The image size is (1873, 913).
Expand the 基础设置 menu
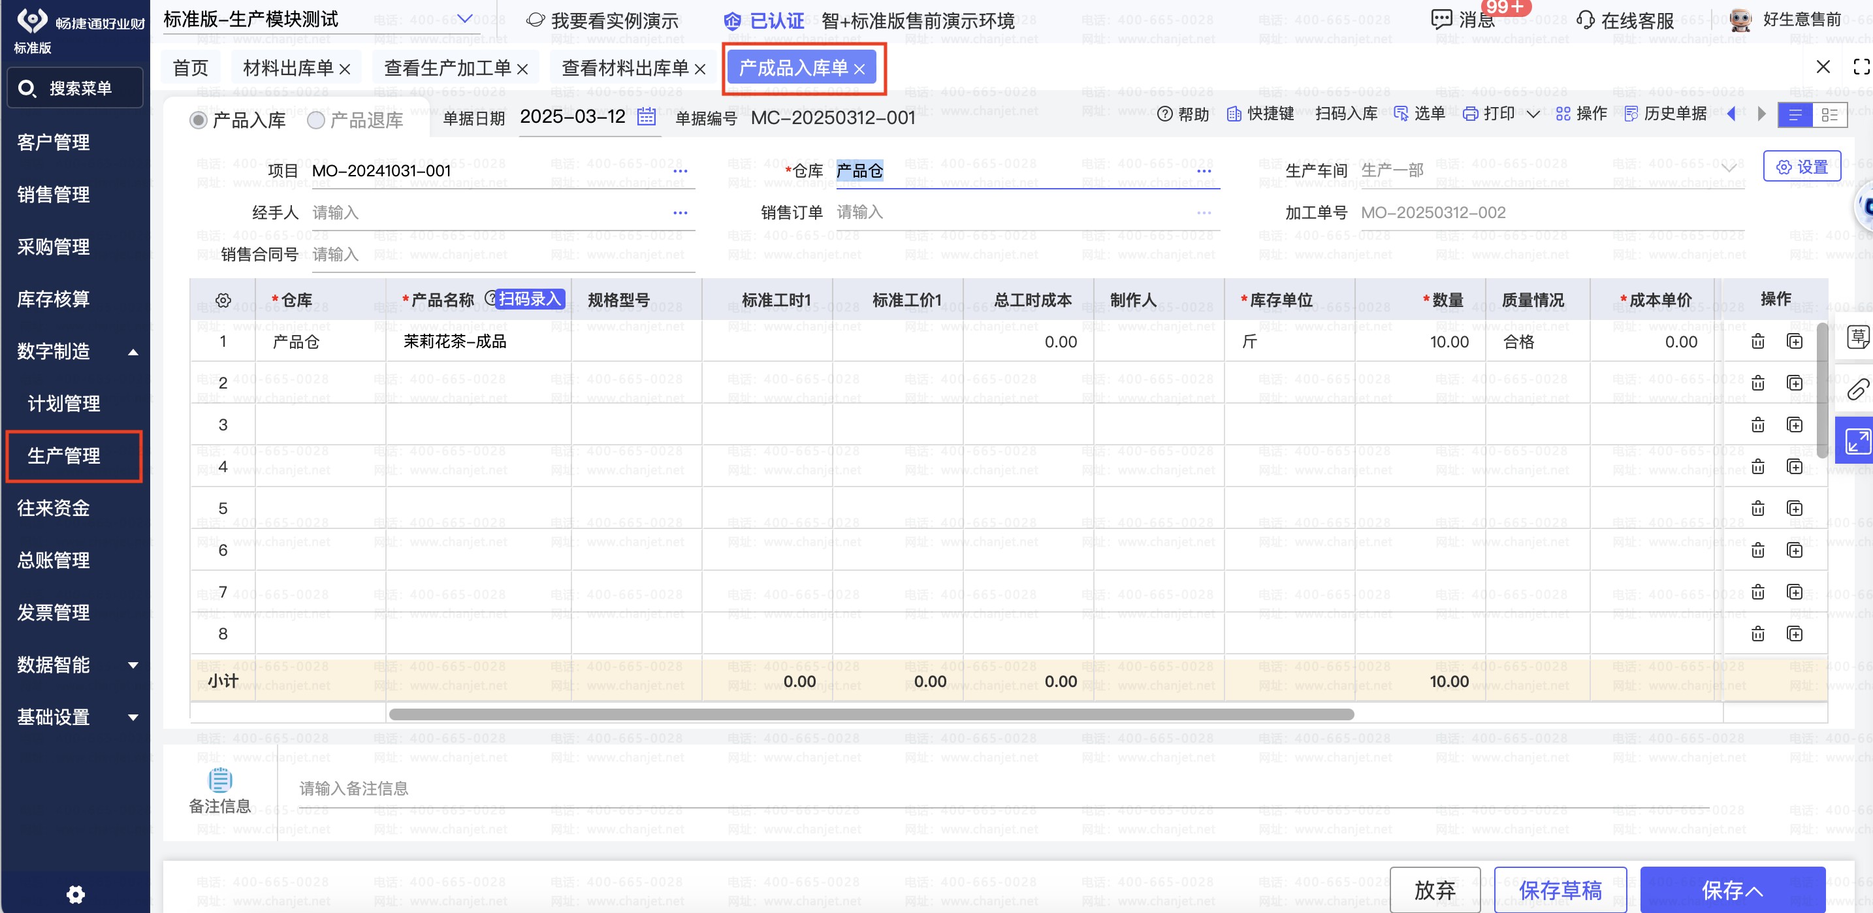point(133,718)
